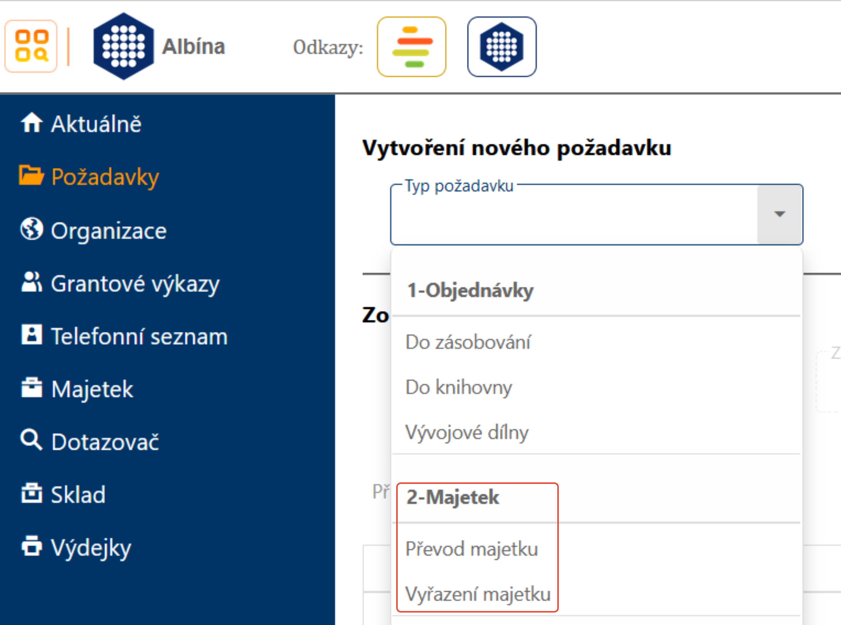Click the Albína hexagon logo
The image size is (841, 625).
click(123, 46)
